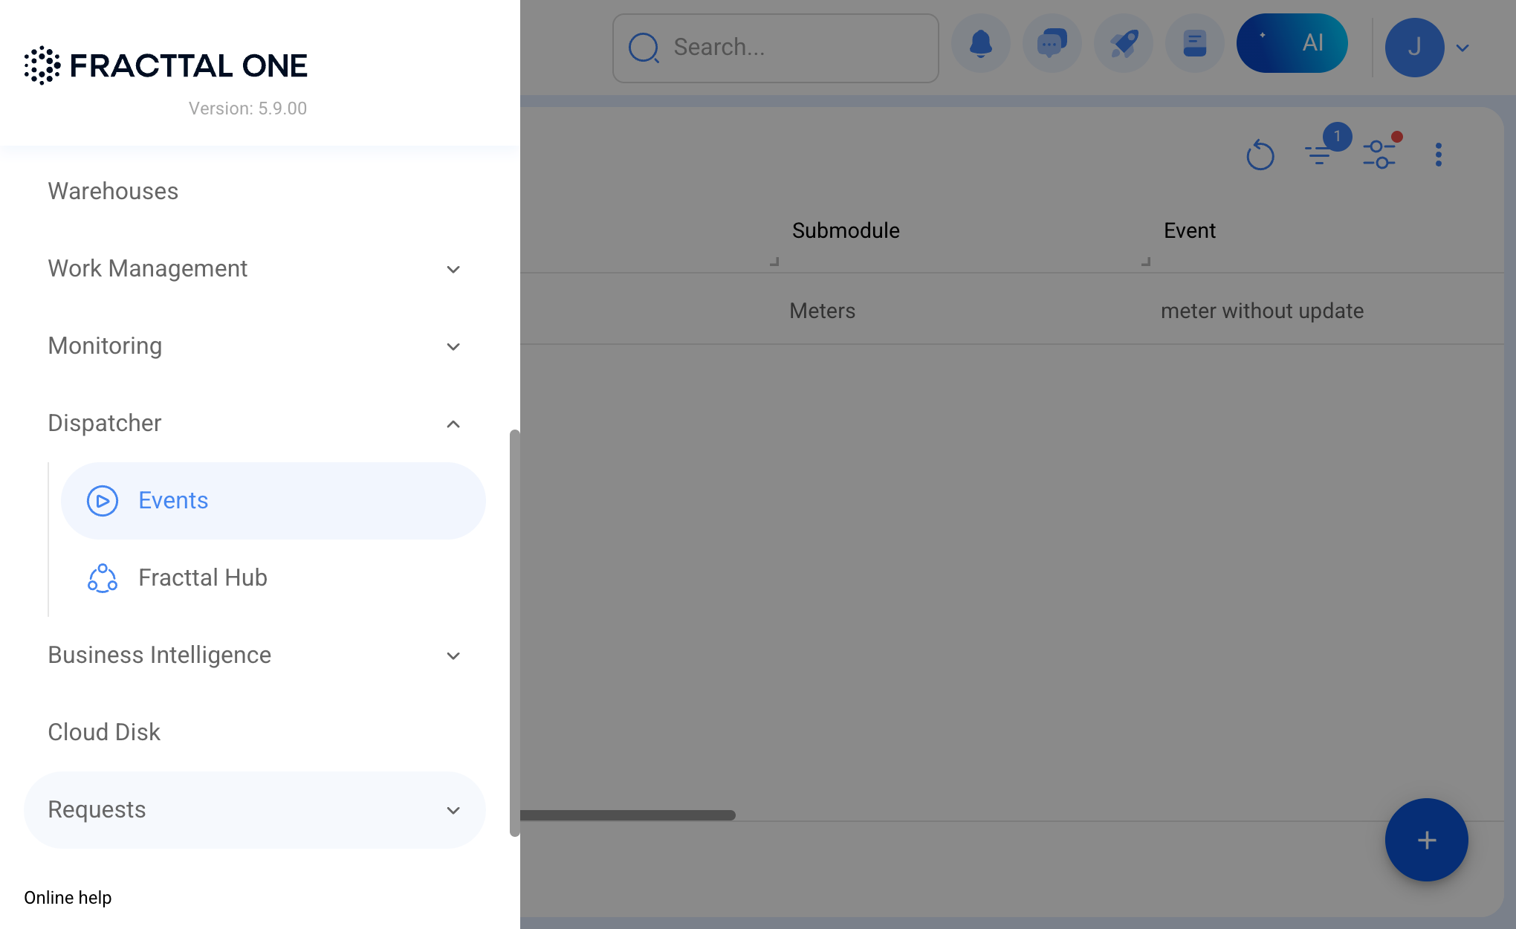The height and width of the screenshot is (929, 1516).
Task: Open the three-dot more options menu
Action: point(1439,155)
